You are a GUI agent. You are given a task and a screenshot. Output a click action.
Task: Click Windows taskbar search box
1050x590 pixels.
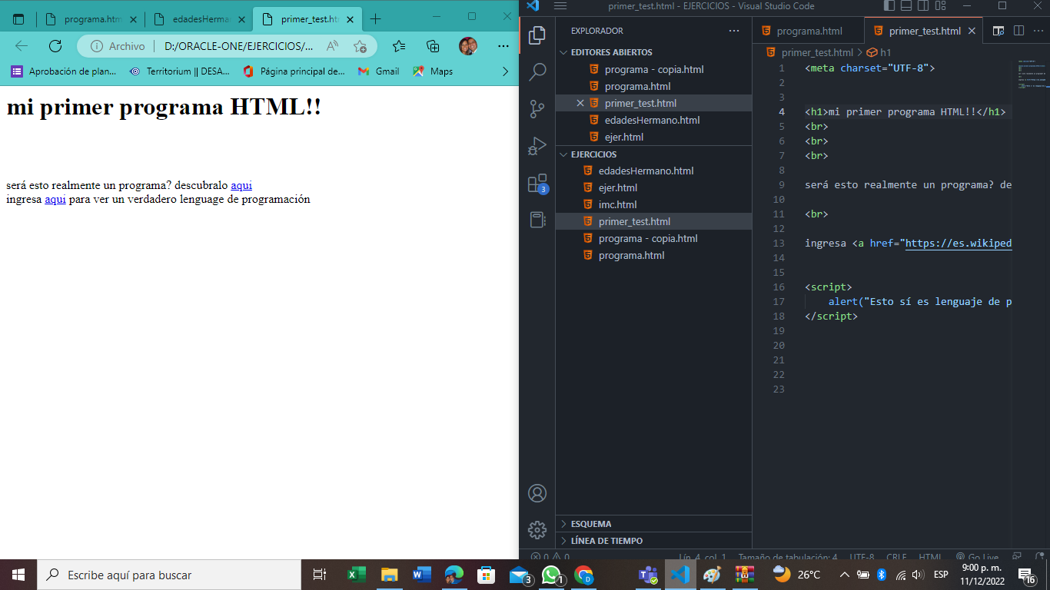pos(169,575)
